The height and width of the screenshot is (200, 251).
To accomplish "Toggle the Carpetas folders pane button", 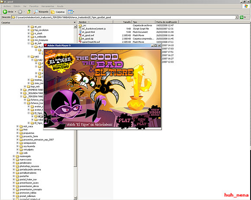I will 58,12.
